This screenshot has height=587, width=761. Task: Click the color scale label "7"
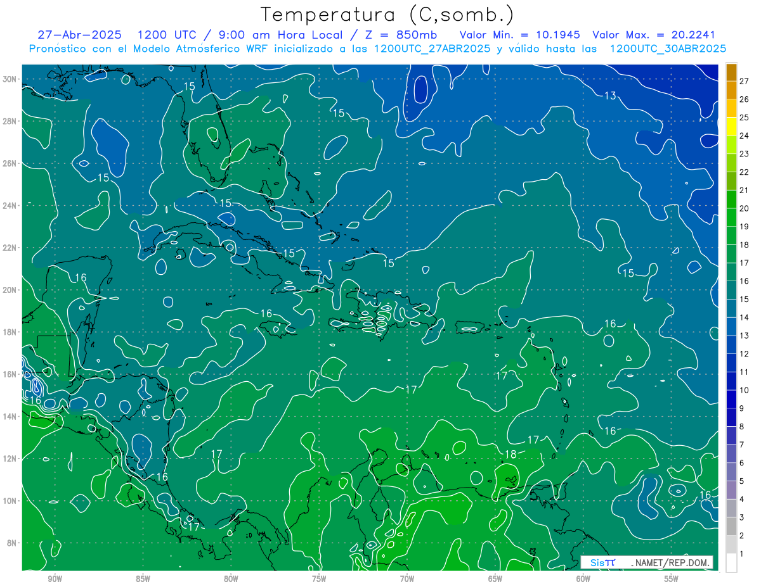[742, 445]
